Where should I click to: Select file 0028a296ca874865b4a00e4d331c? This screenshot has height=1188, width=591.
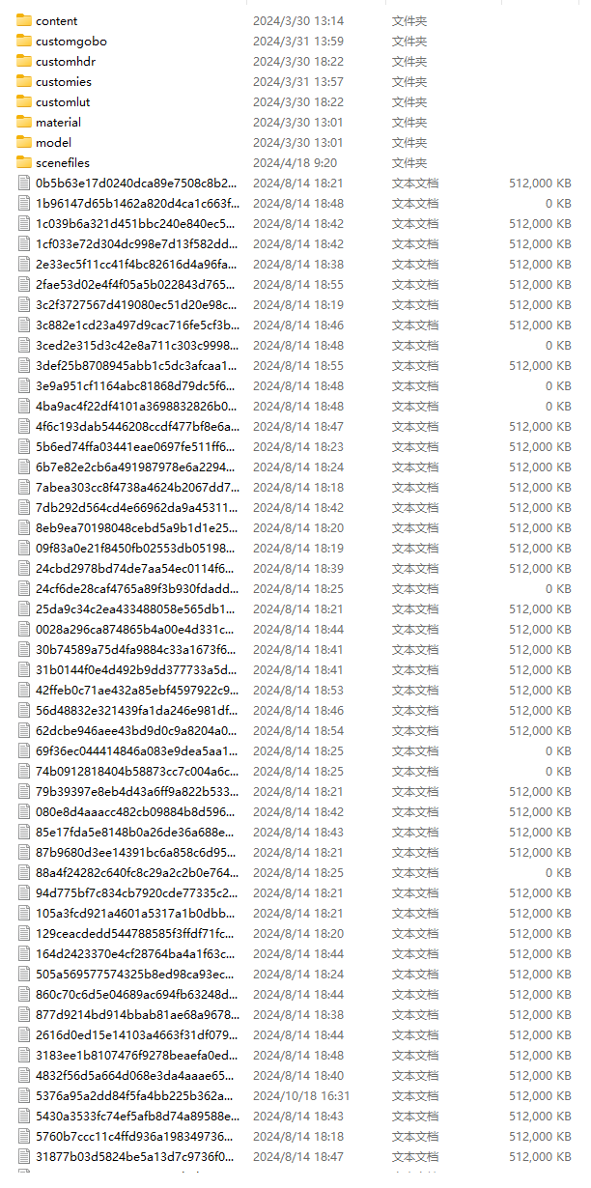(136, 629)
